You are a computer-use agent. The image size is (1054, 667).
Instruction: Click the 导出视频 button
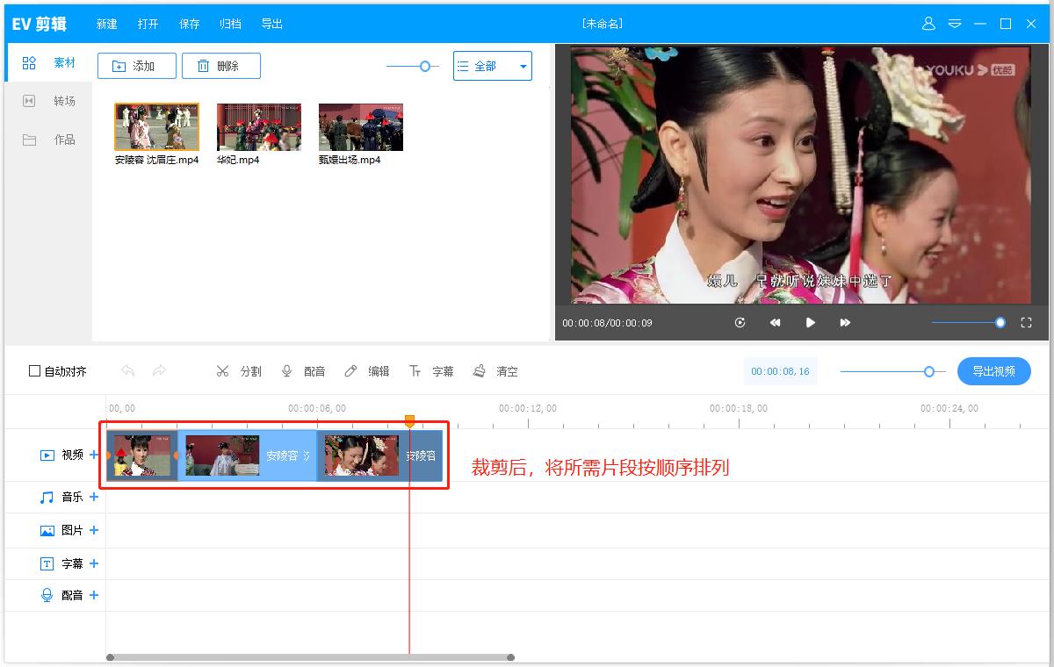[x=993, y=371]
